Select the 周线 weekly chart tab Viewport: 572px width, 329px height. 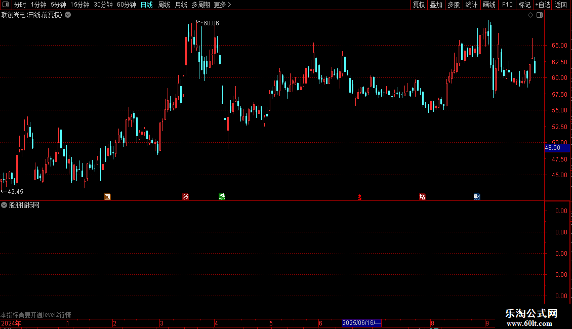[164, 5]
